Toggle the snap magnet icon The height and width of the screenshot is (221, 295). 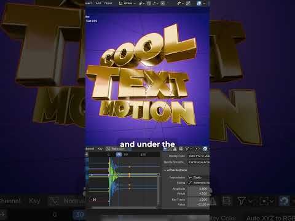tap(149, 3)
